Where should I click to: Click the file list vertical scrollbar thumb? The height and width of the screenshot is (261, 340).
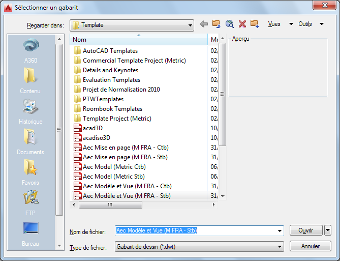click(222, 94)
